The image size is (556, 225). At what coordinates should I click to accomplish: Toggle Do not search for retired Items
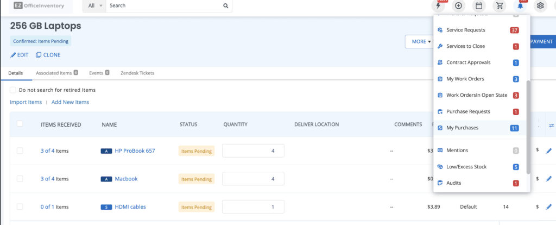click(13, 90)
